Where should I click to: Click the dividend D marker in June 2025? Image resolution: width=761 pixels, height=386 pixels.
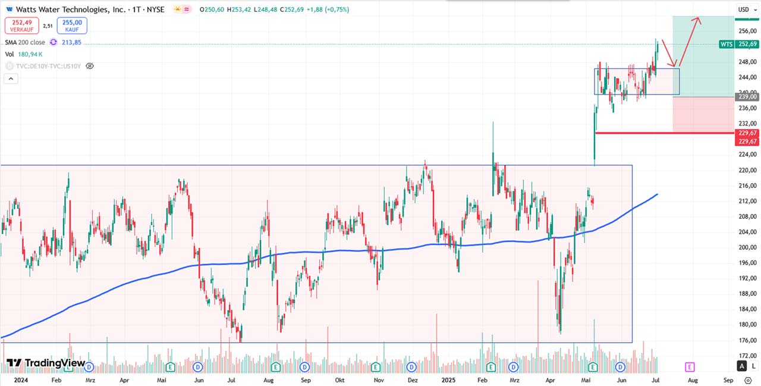coord(621,367)
